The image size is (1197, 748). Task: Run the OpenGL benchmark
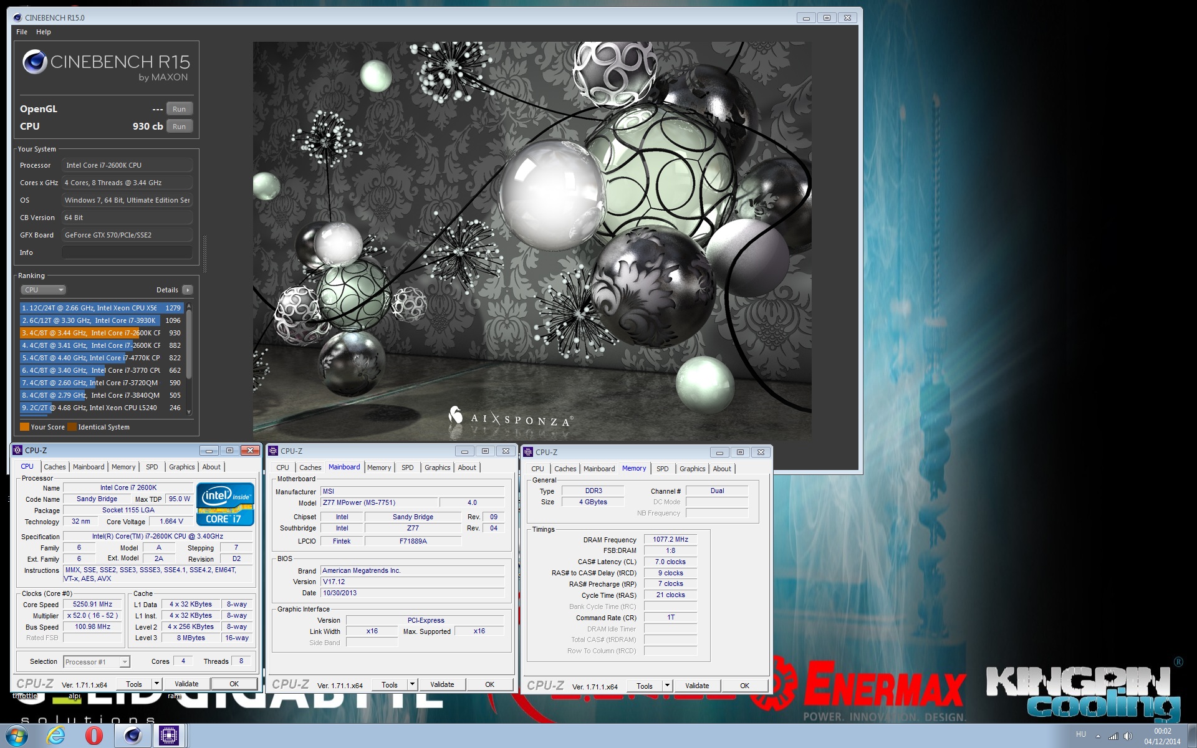[179, 109]
